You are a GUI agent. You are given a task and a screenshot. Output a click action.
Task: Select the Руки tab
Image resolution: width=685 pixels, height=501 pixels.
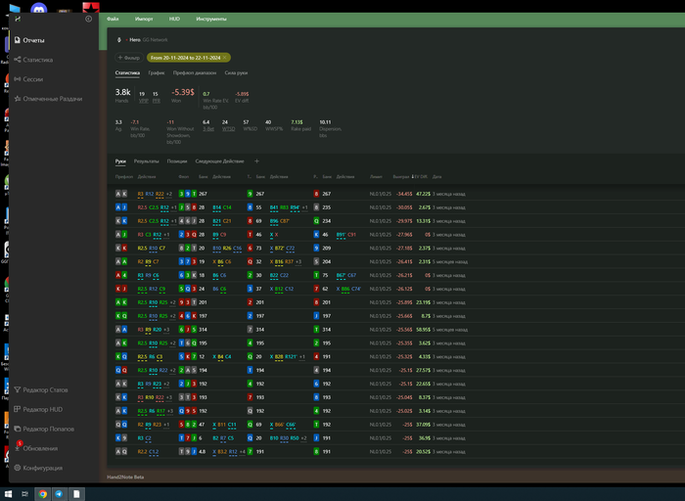point(120,161)
